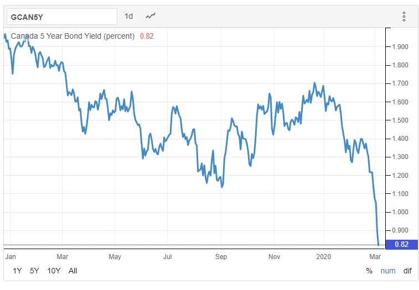The width and height of the screenshot is (419, 290).
Task: Click the 0.82 current value price tag
Action: (x=402, y=244)
